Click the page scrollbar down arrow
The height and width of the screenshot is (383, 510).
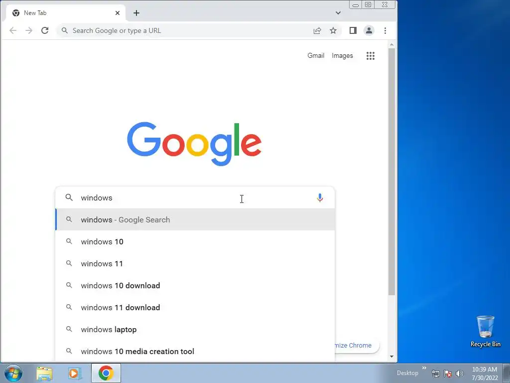coord(391,357)
